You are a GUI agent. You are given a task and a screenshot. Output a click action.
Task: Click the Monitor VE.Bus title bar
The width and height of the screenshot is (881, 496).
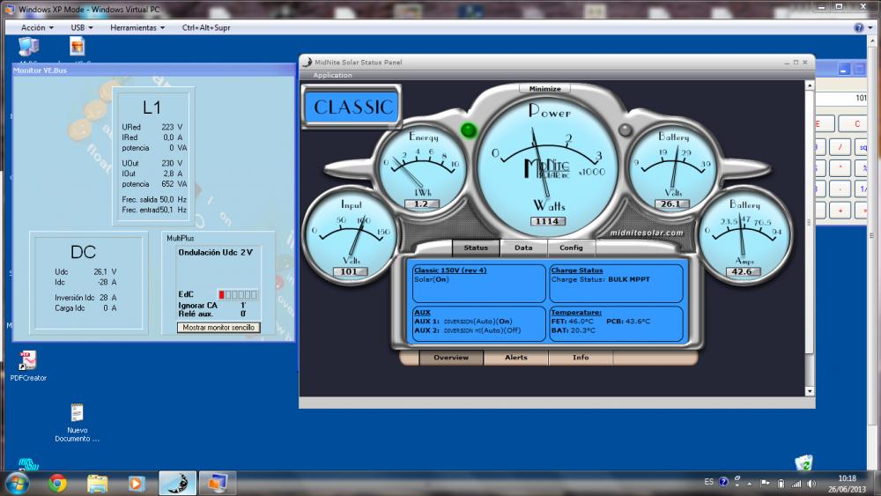tap(154, 70)
